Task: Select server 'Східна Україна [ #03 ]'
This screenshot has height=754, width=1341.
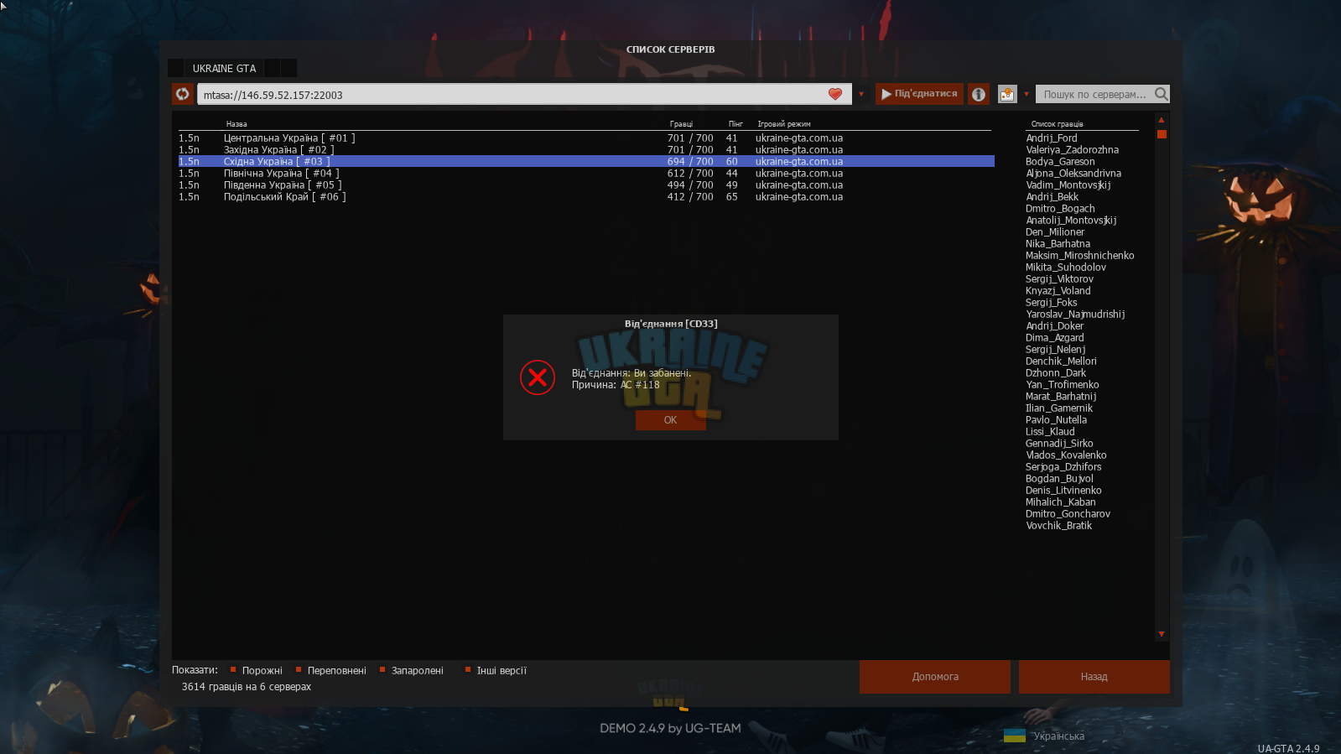Action: click(586, 161)
